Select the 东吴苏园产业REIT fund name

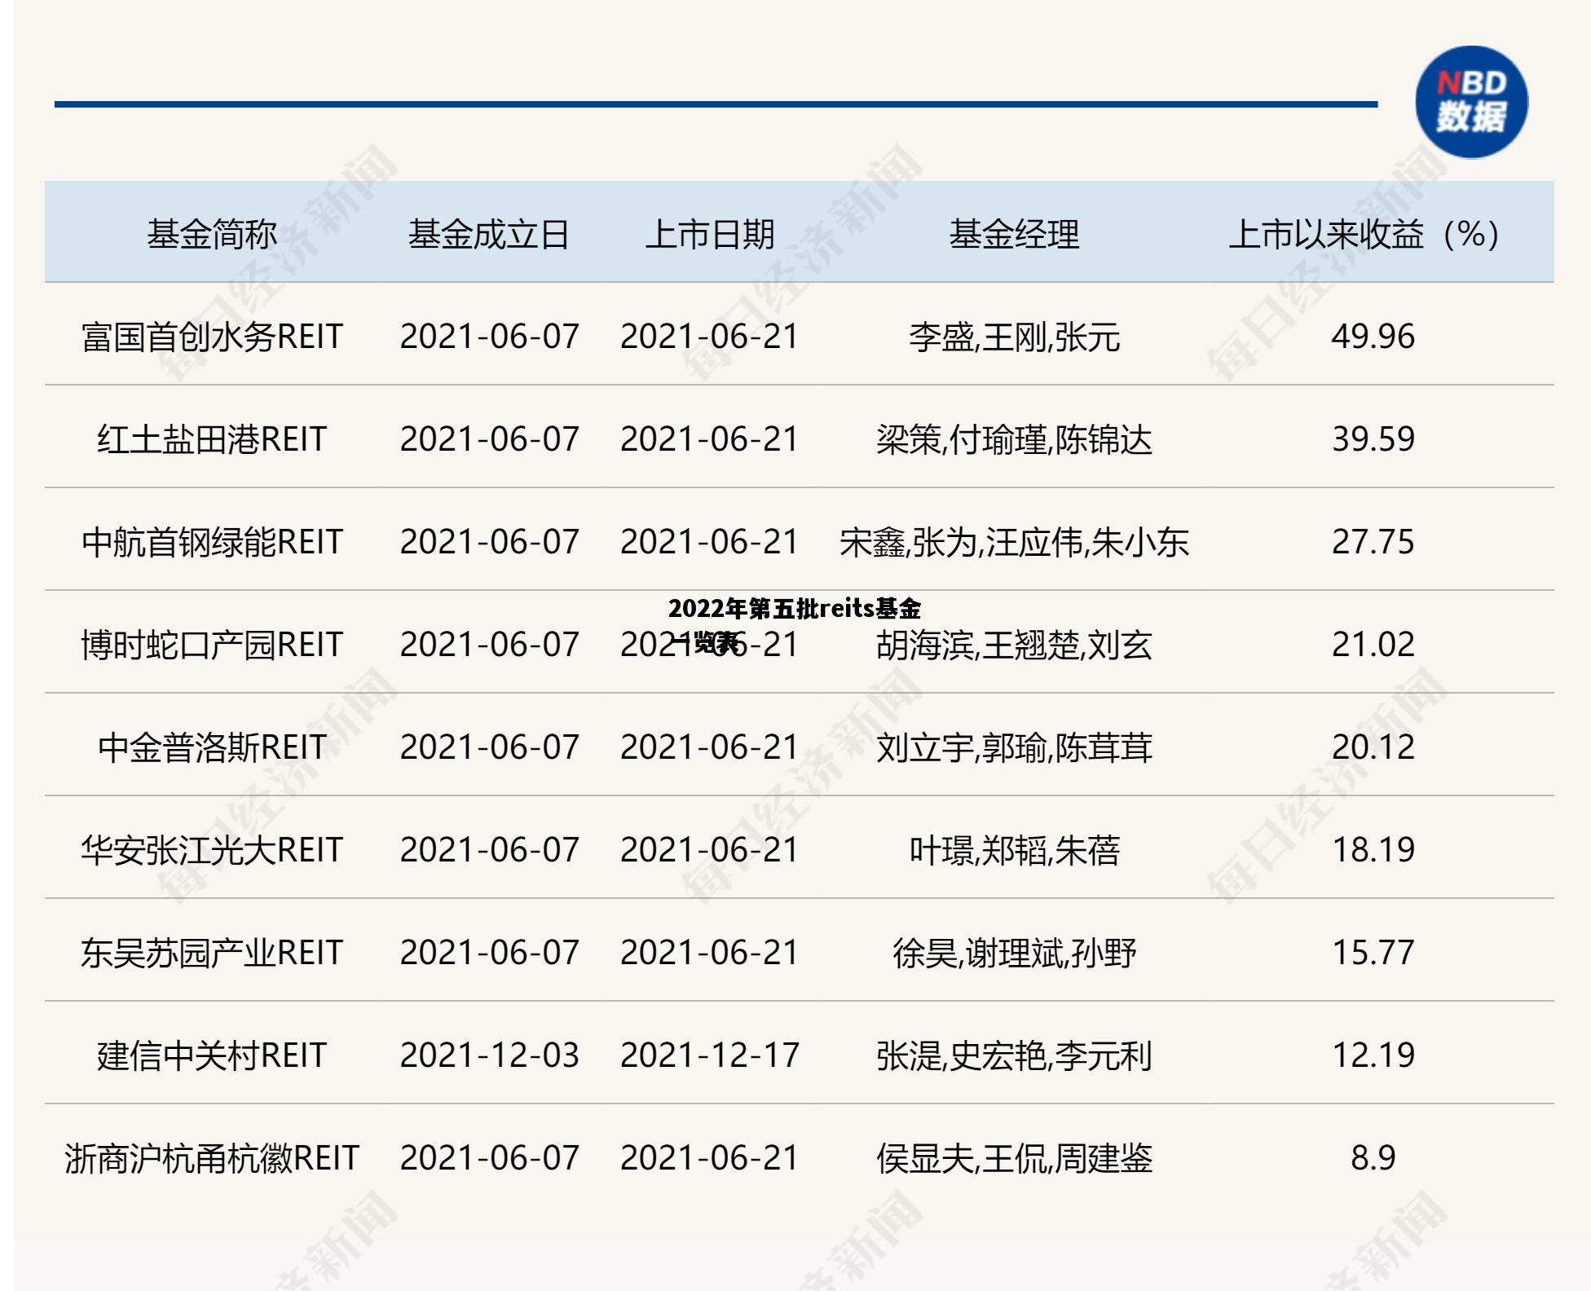coord(212,953)
